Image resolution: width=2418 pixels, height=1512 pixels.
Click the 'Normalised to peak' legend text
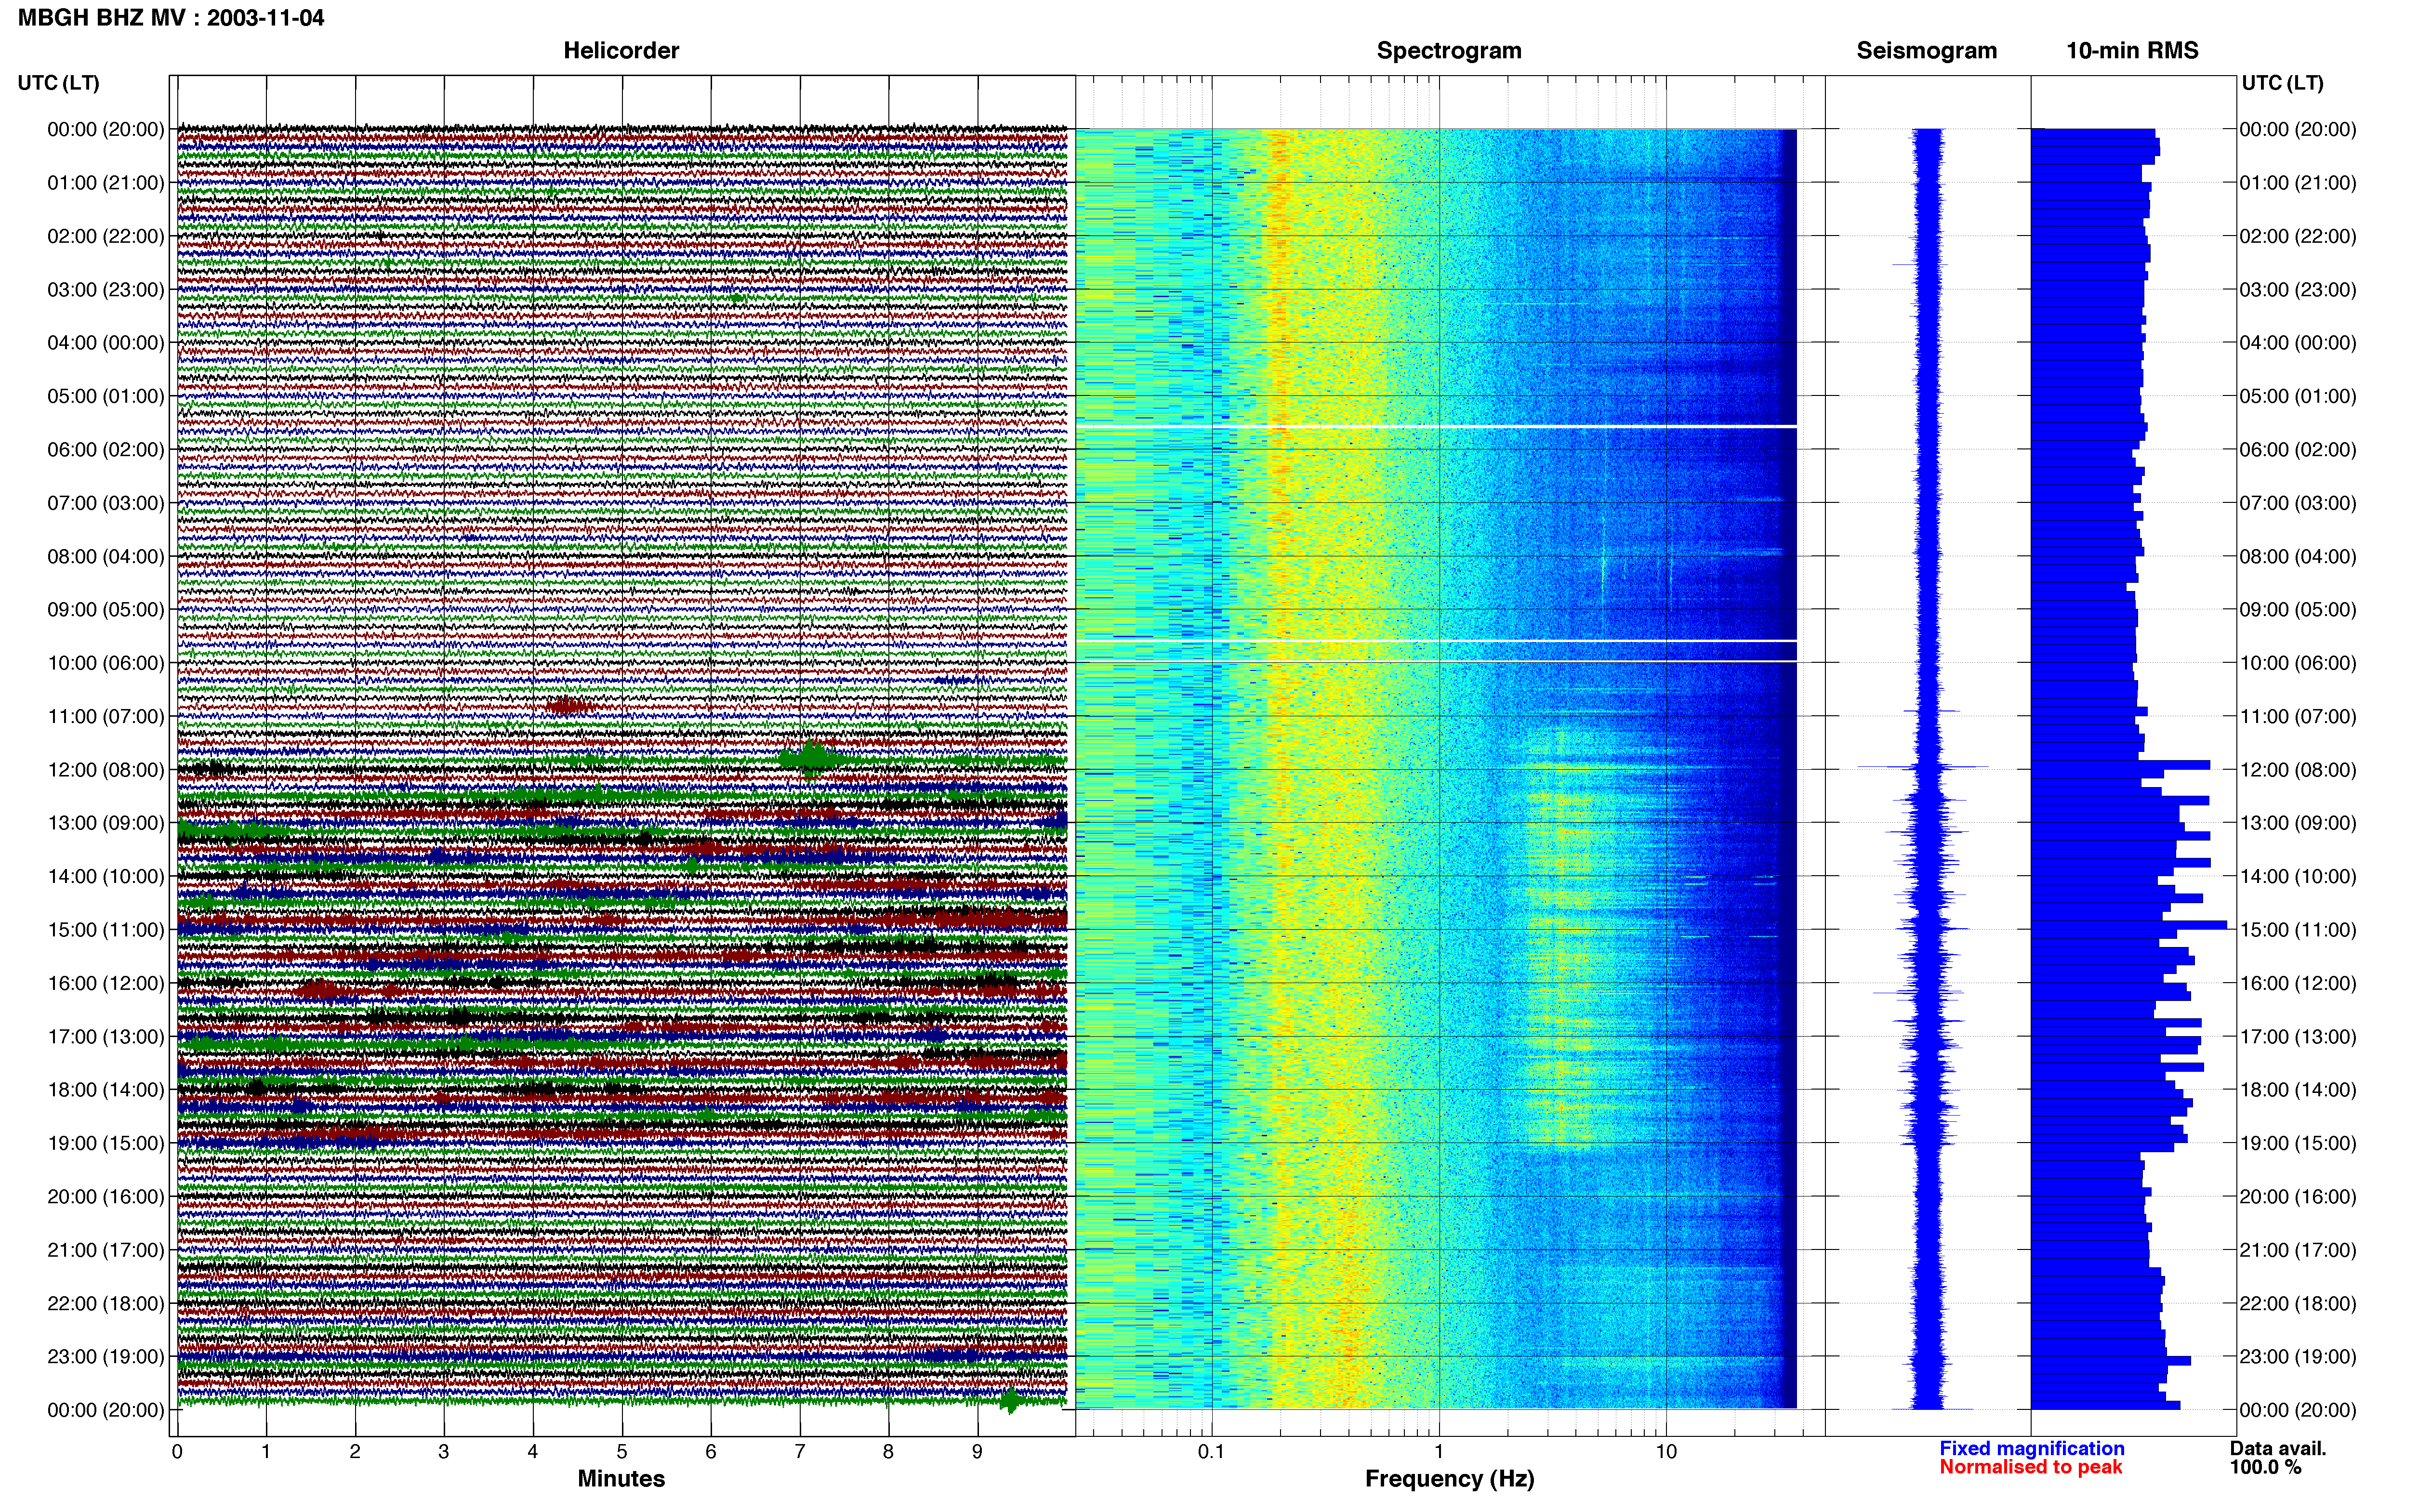(x=2030, y=1467)
